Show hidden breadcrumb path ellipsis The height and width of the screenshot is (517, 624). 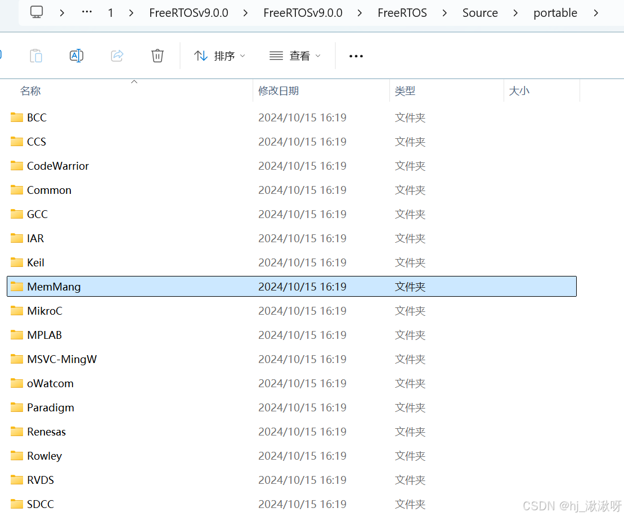coord(87,12)
